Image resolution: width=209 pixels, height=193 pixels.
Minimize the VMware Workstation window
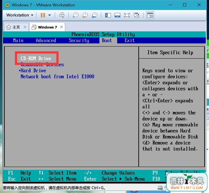[170, 5]
